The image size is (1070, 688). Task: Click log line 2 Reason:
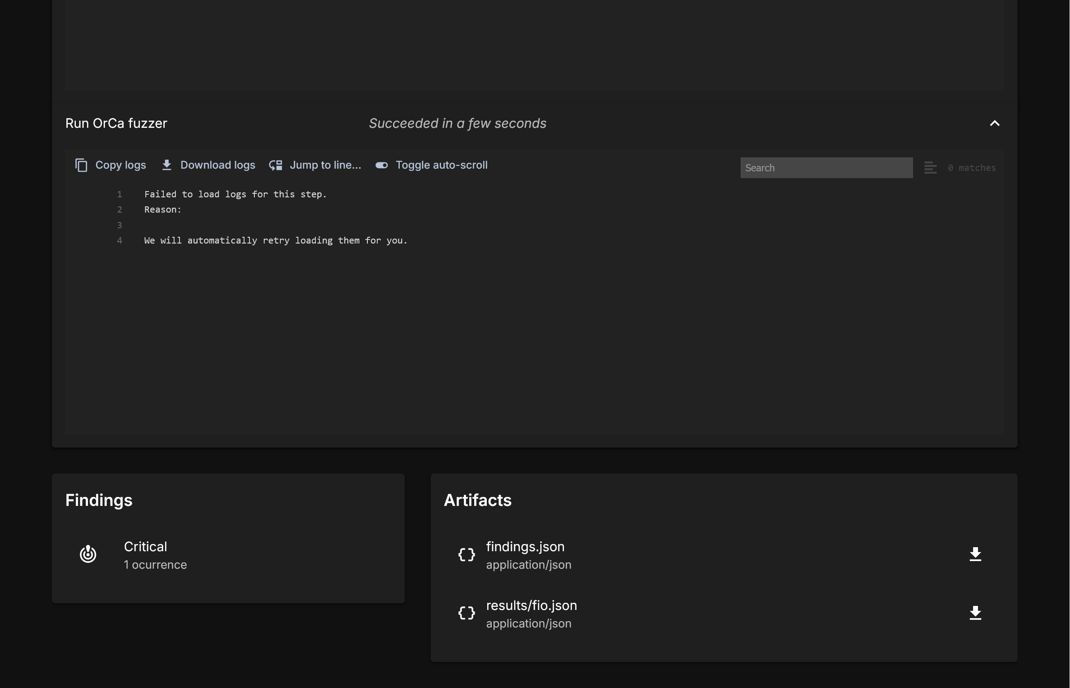click(x=163, y=209)
